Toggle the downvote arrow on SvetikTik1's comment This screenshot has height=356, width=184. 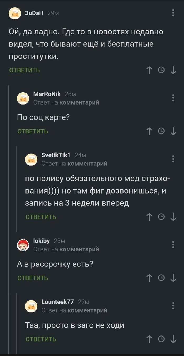(173, 217)
